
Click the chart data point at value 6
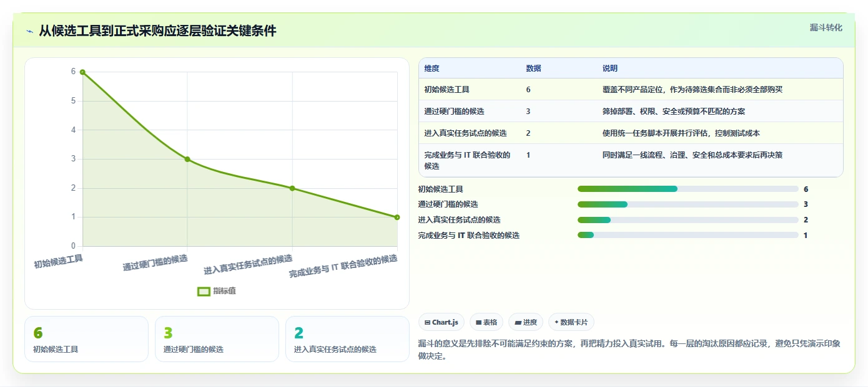click(x=82, y=72)
